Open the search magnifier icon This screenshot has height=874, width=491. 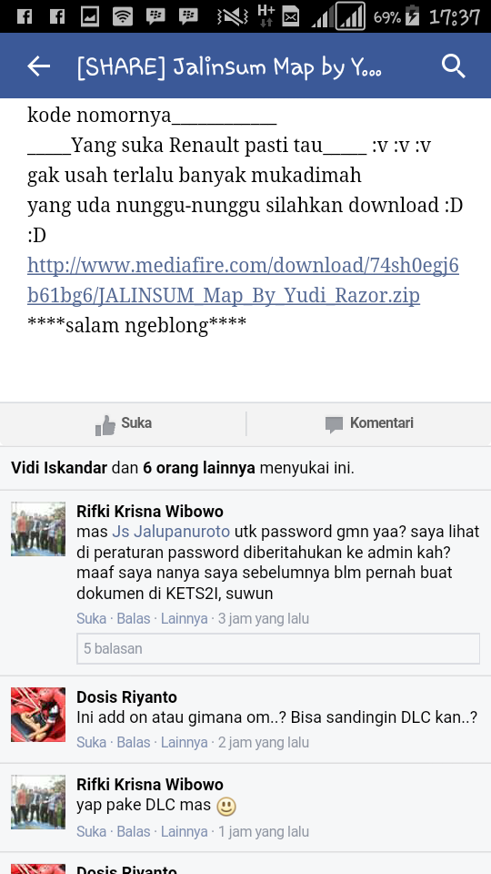point(453,66)
